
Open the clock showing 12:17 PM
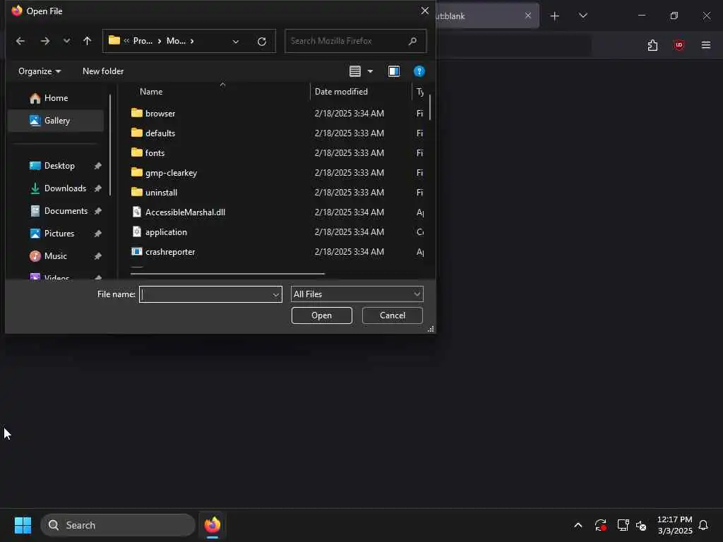pyautogui.click(x=674, y=525)
